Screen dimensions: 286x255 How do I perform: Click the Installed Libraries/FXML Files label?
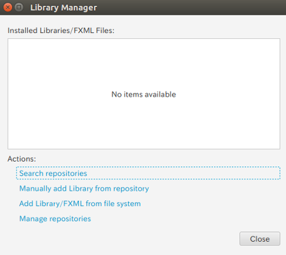(x=61, y=31)
